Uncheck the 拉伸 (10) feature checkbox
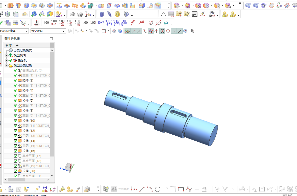The height and width of the screenshot is (196, 297). (x=16, y=121)
